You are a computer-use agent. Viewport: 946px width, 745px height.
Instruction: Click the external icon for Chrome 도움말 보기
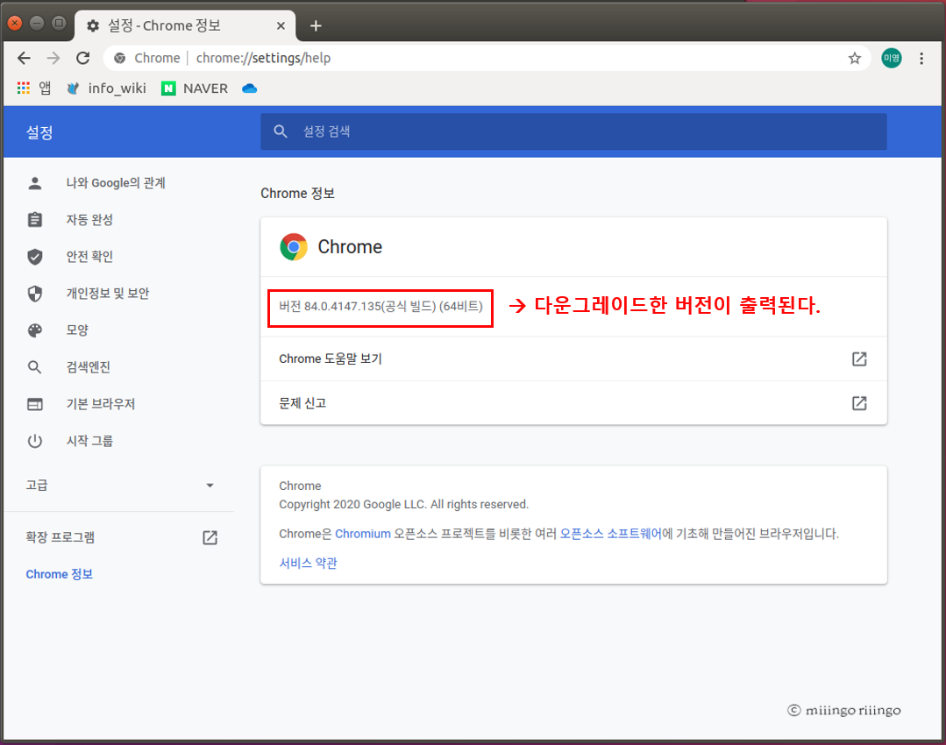pos(859,359)
